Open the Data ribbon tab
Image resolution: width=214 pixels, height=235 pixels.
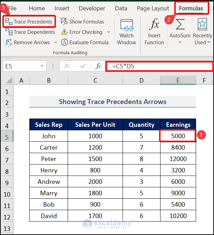click(121, 8)
